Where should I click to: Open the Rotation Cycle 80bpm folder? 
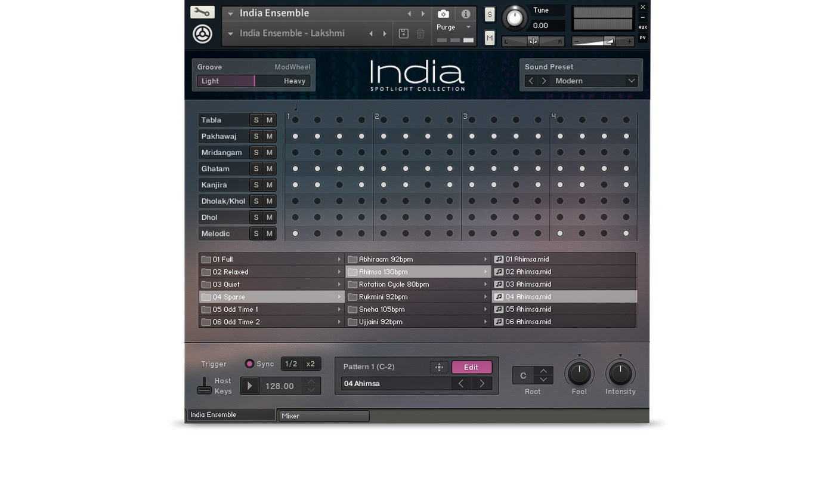(418, 284)
